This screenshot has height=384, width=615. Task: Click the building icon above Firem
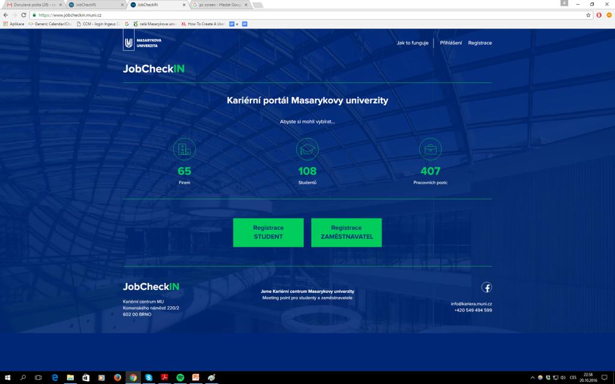pyautogui.click(x=184, y=149)
